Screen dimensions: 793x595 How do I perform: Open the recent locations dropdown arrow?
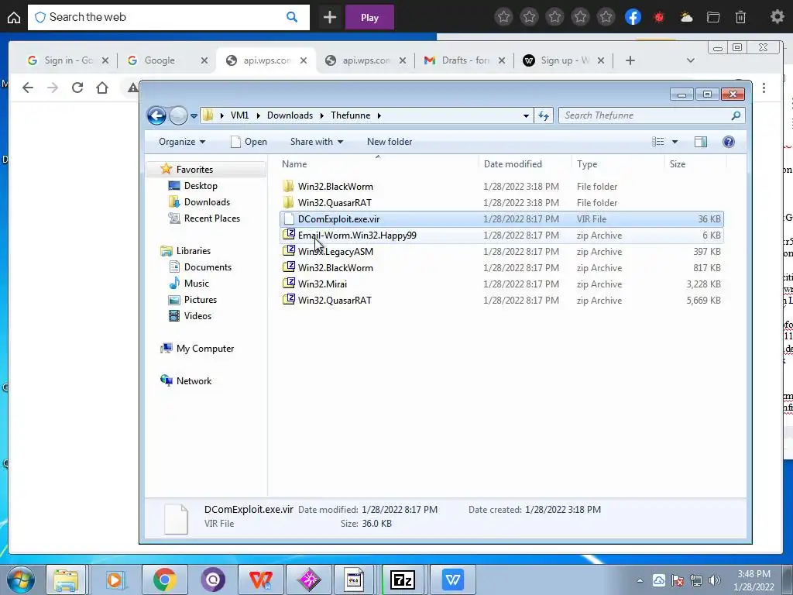(x=194, y=116)
